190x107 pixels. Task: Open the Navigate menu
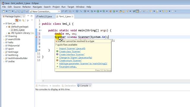pos(37,7)
